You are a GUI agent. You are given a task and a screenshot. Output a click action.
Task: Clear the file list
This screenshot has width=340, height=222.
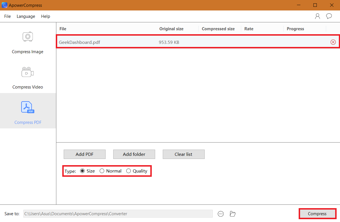click(183, 154)
